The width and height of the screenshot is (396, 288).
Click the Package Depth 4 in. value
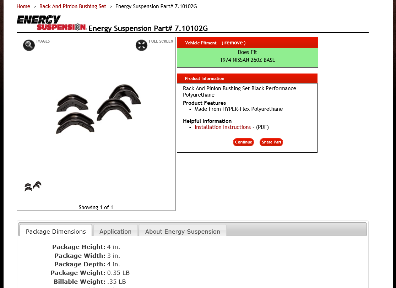click(113, 264)
